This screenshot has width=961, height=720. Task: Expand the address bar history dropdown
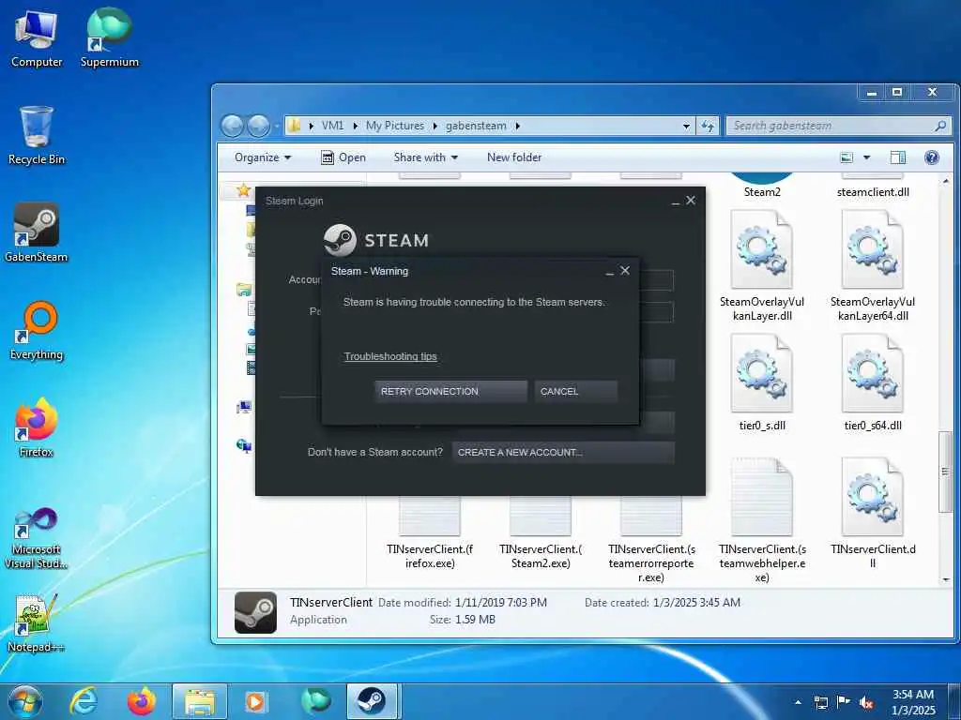(x=686, y=127)
